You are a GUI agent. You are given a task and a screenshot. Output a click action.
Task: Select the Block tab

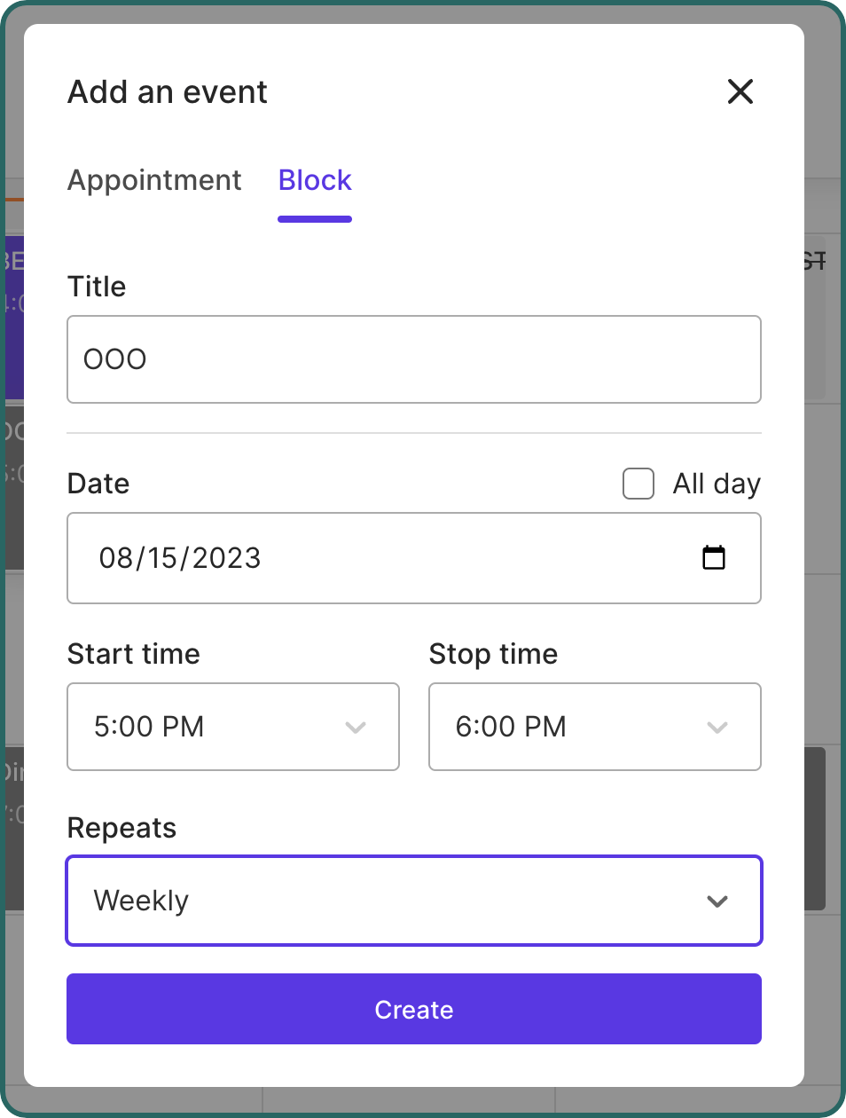(x=315, y=180)
